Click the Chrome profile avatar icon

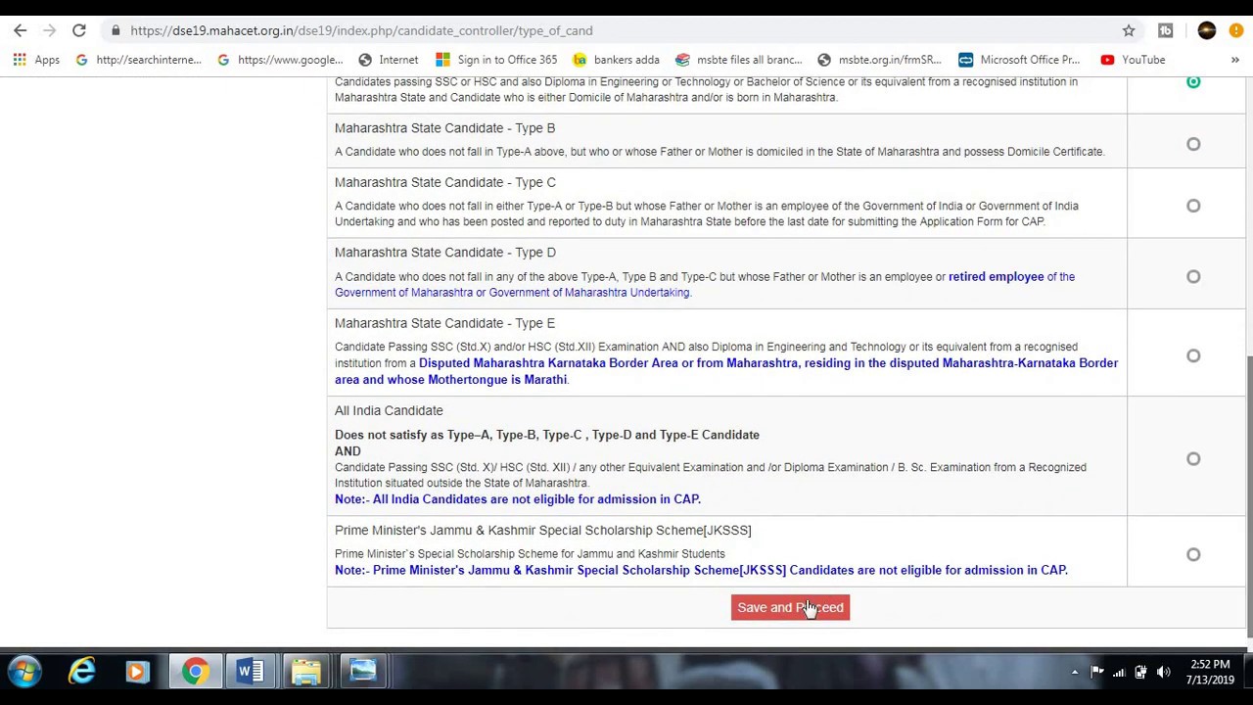click(1206, 30)
